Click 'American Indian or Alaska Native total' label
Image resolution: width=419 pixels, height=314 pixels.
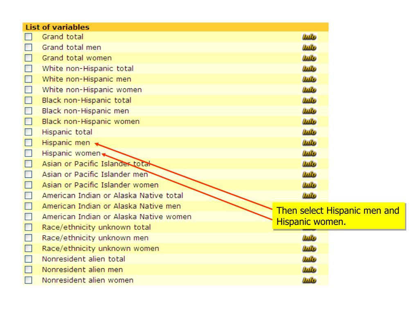(x=113, y=195)
